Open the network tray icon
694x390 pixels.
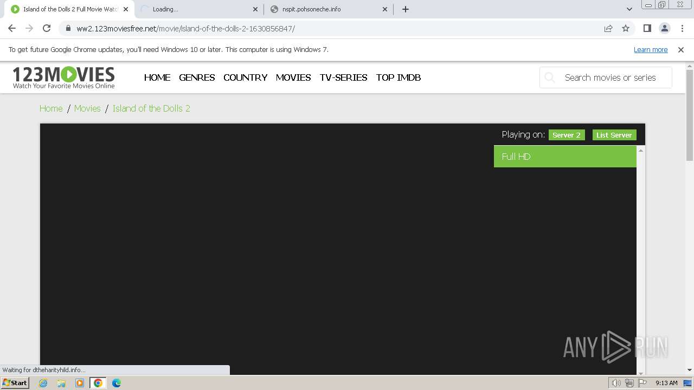[x=629, y=383]
